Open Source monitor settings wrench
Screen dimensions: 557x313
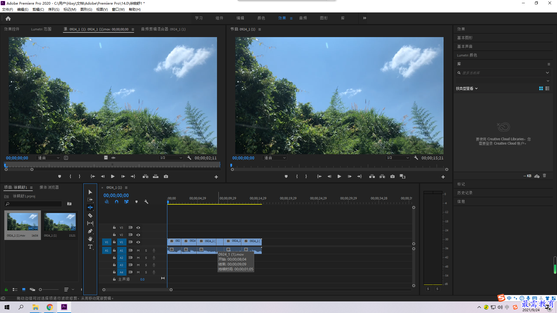[189, 158]
